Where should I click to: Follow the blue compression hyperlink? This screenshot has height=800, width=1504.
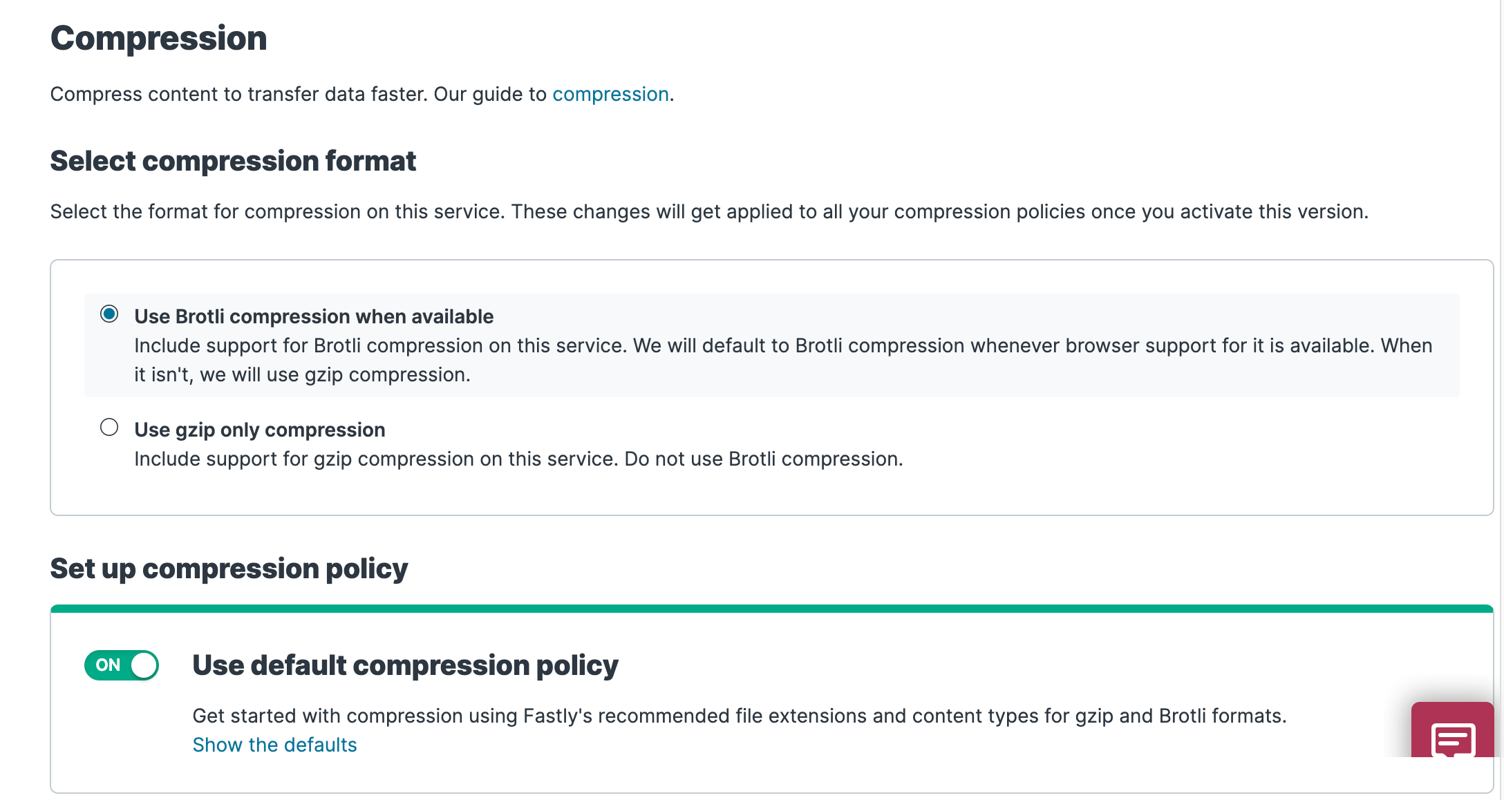click(x=610, y=94)
